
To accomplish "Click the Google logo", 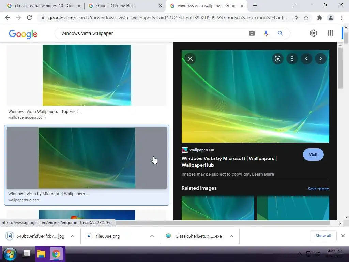I will click(x=23, y=34).
